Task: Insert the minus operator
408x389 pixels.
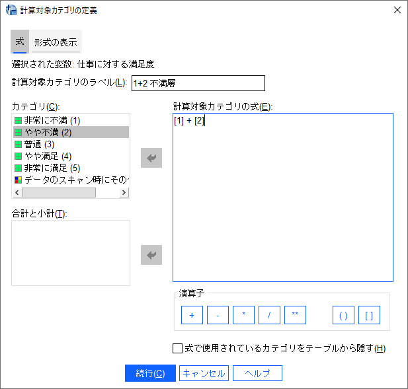Action: (218, 316)
